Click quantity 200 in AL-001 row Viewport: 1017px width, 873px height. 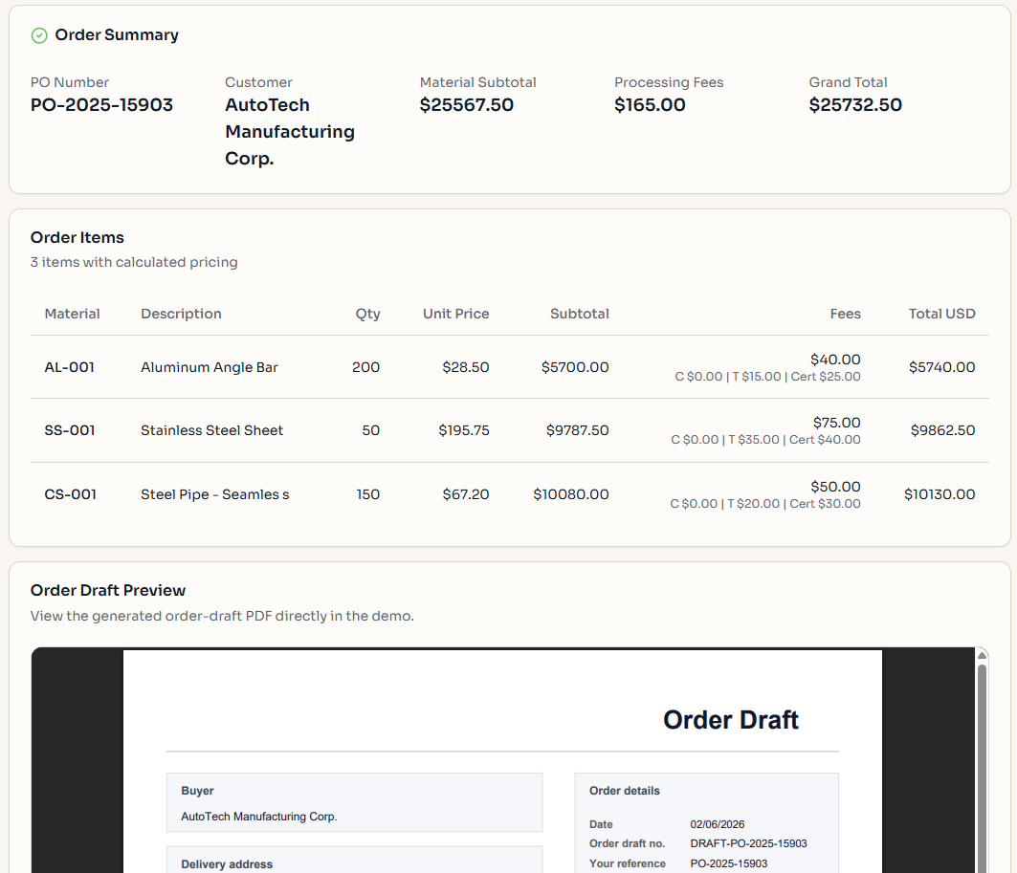[365, 367]
